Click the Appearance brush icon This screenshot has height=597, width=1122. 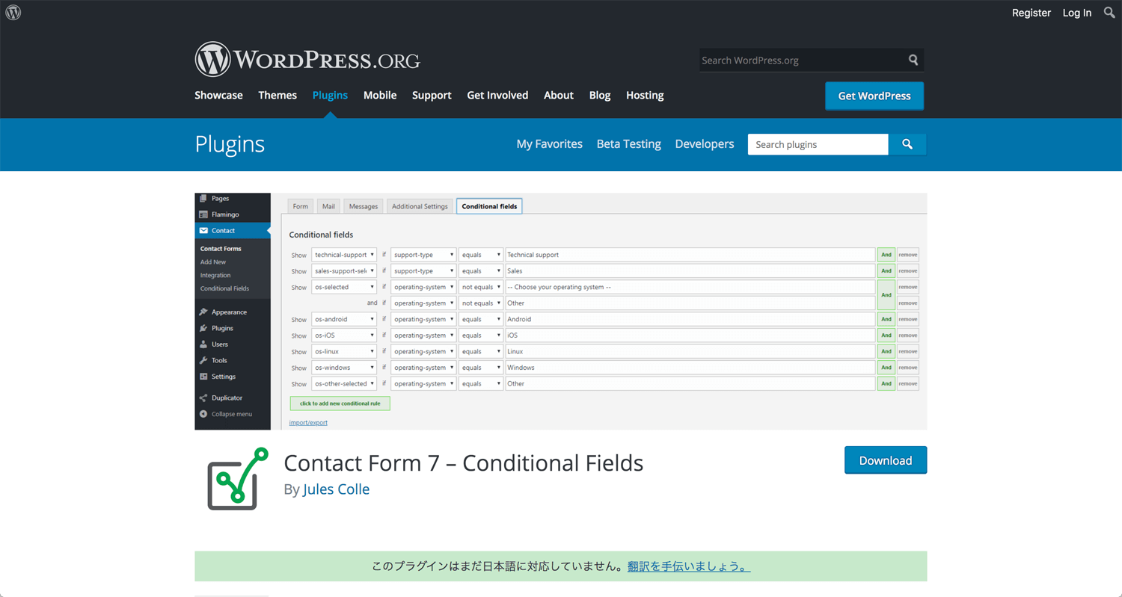click(x=203, y=312)
